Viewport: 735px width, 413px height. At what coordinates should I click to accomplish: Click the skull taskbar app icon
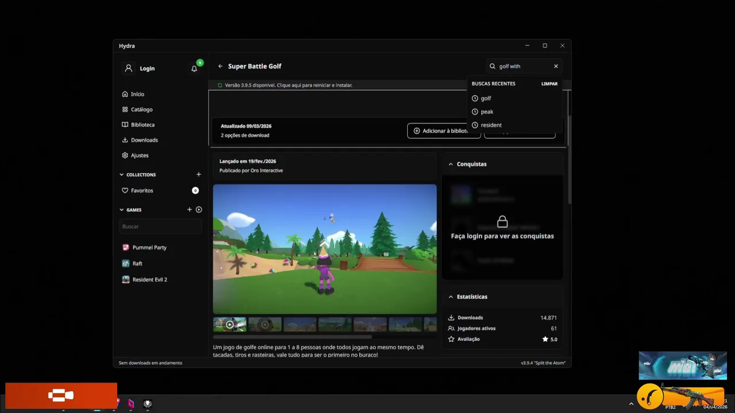point(148,404)
